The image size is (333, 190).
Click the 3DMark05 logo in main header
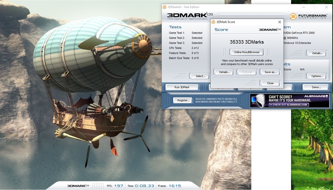(190, 16)
